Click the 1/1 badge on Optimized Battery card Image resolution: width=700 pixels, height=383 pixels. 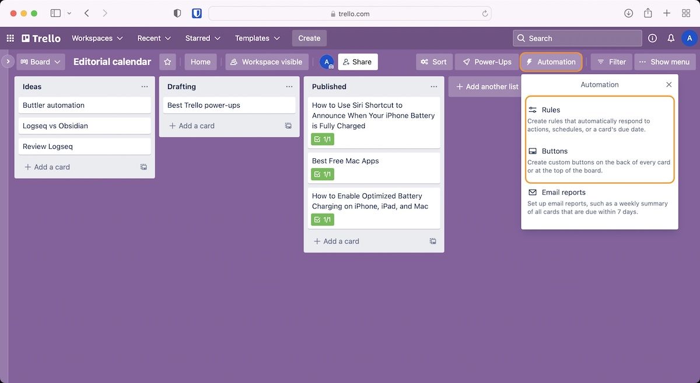click(323, 219)
